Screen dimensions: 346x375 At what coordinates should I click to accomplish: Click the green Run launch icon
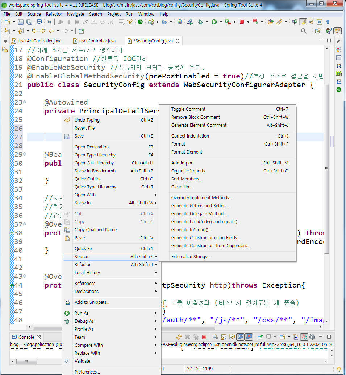coord(214,22)
